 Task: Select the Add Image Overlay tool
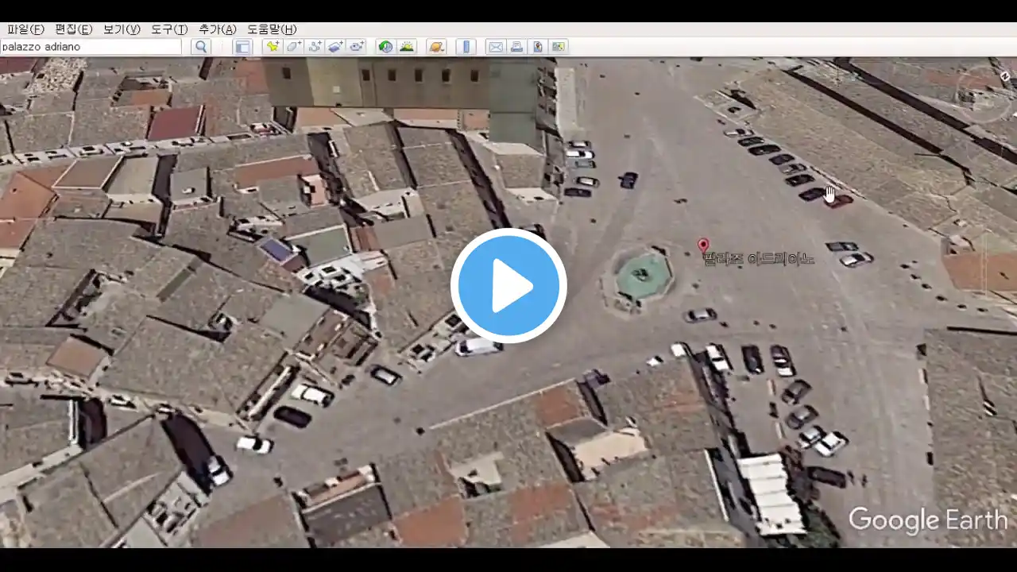tap(335, 47)
